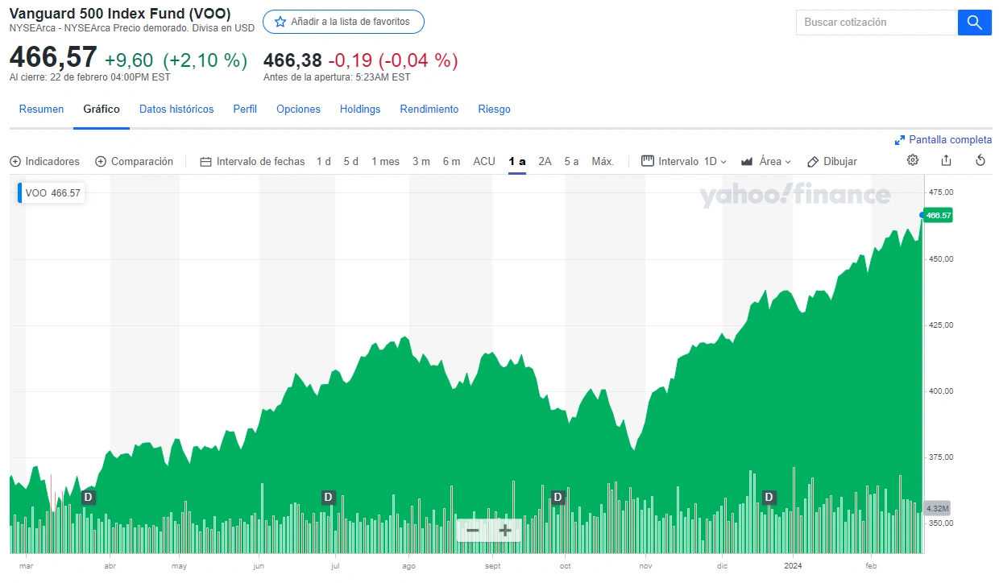Screen dimensions: 999x583
Task: Zoom in using the plus control
Action: click(505, 530)
